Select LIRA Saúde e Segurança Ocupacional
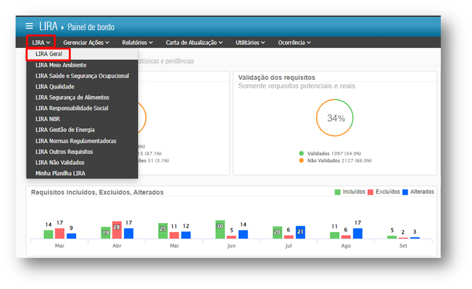The image size is (472, 289). (x=82, y=76)
